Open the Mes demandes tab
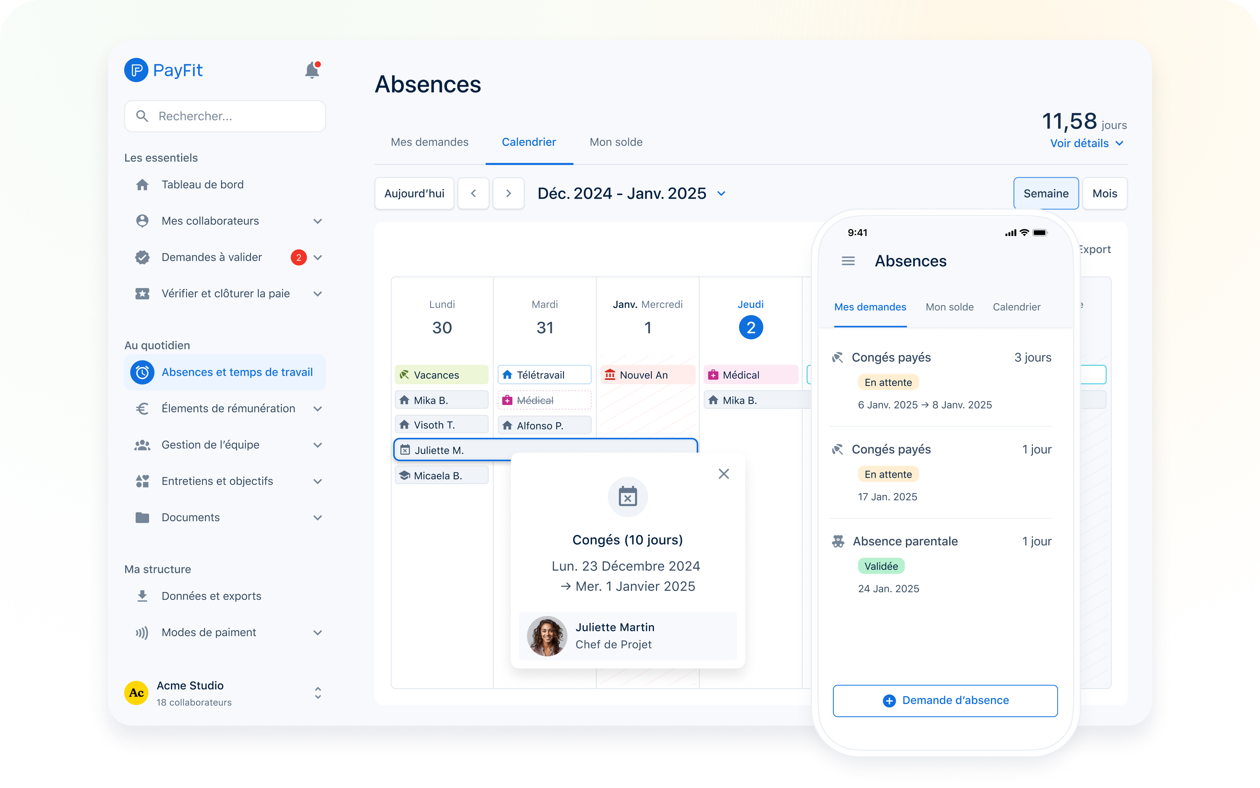This screenshot has height=788, width=1260. pyautogui.click(x=429, y=142)
